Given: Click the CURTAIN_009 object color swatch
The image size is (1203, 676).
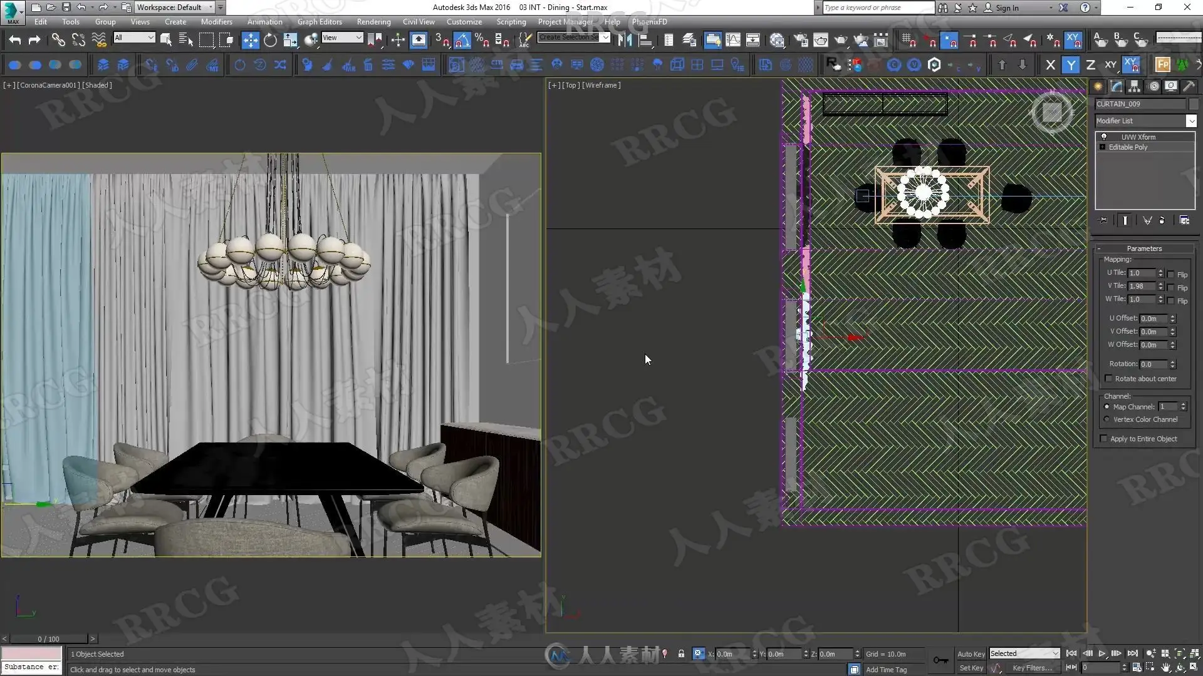Looking at the screenshot, I should [1194, 104].
